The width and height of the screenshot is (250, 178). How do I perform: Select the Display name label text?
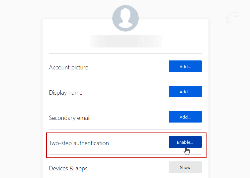(66, 93)
